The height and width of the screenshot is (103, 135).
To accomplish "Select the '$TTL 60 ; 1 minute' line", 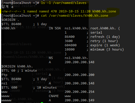I will point(19,71).
